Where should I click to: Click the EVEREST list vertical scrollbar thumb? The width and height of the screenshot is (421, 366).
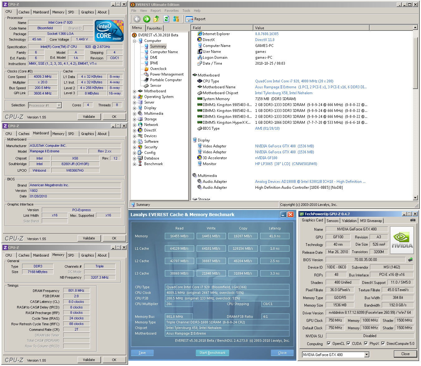click(415, 63)
